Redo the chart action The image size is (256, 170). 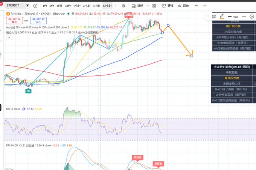(x=204, y=6)
